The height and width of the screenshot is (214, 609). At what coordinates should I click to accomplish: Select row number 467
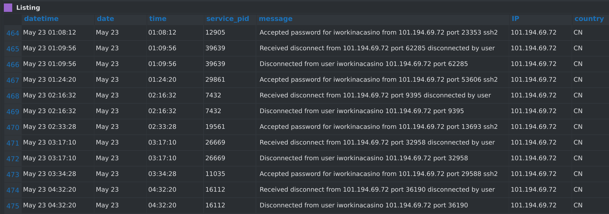point(13,80)
